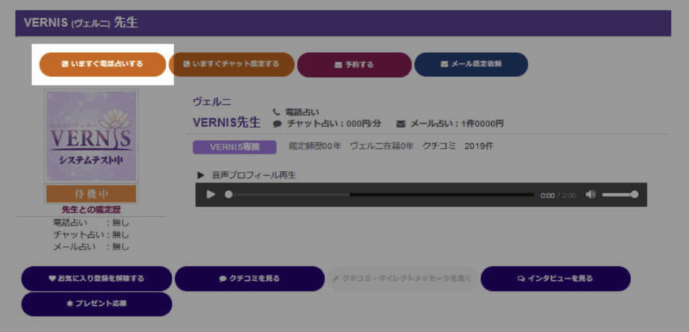Screen dimensions: 689x332
Task: Click the 電話占い phone icon
Action: click(277, 112)
